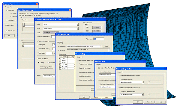Click the New profile button
The height and width of the screenshot is (109, 180).
pos(106,46)
